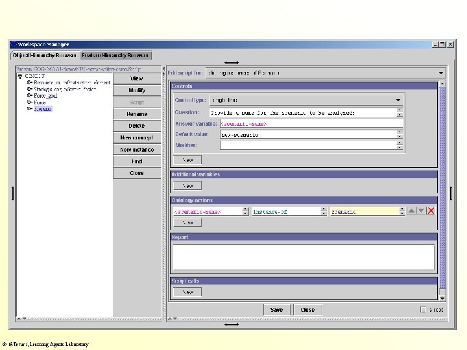Collapse the OBJECT root tree node
Image resolution: width=467 pixels, height=350 pixels.
(x=21, y=76)
